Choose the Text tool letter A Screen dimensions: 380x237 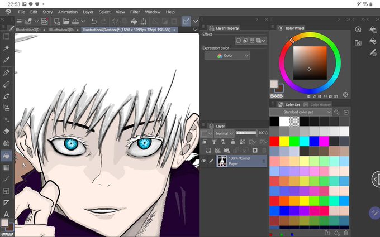tap(6, 214)
